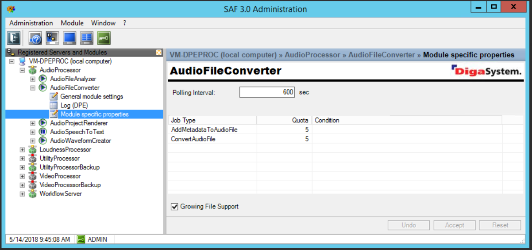Screen dimensions: 532x250
Task: Uncheck the Growing File Support checkbox
Action: [x=174, y=206]
